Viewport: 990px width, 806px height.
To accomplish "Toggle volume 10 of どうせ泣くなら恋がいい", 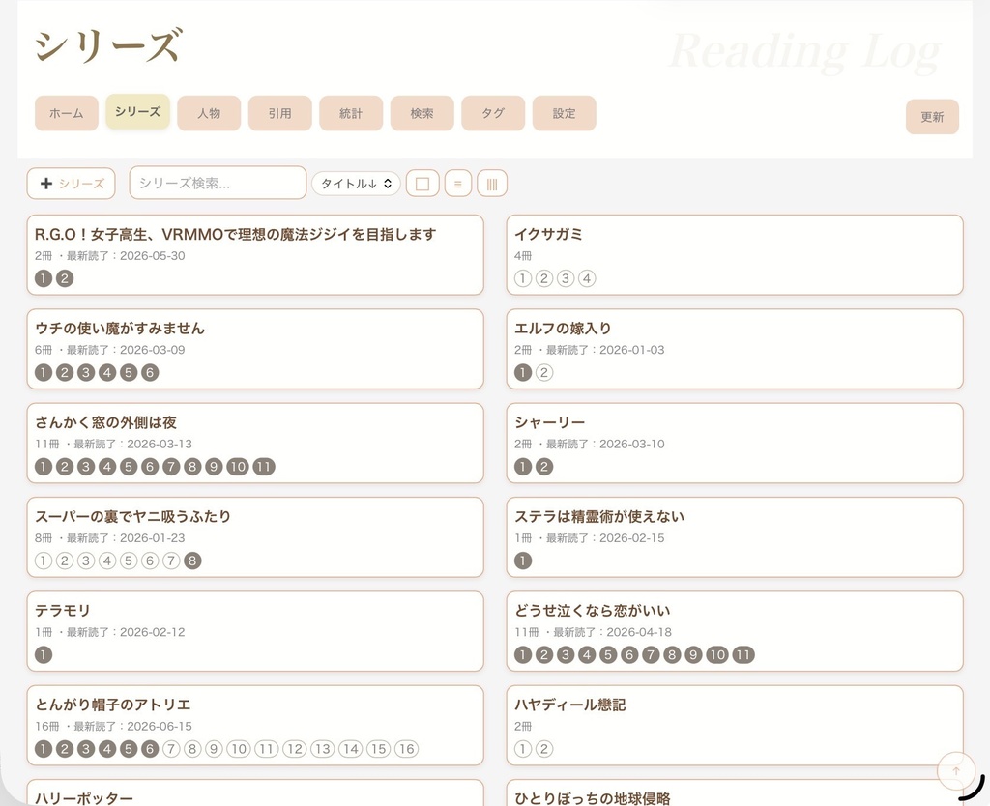I will pos(717,654).
